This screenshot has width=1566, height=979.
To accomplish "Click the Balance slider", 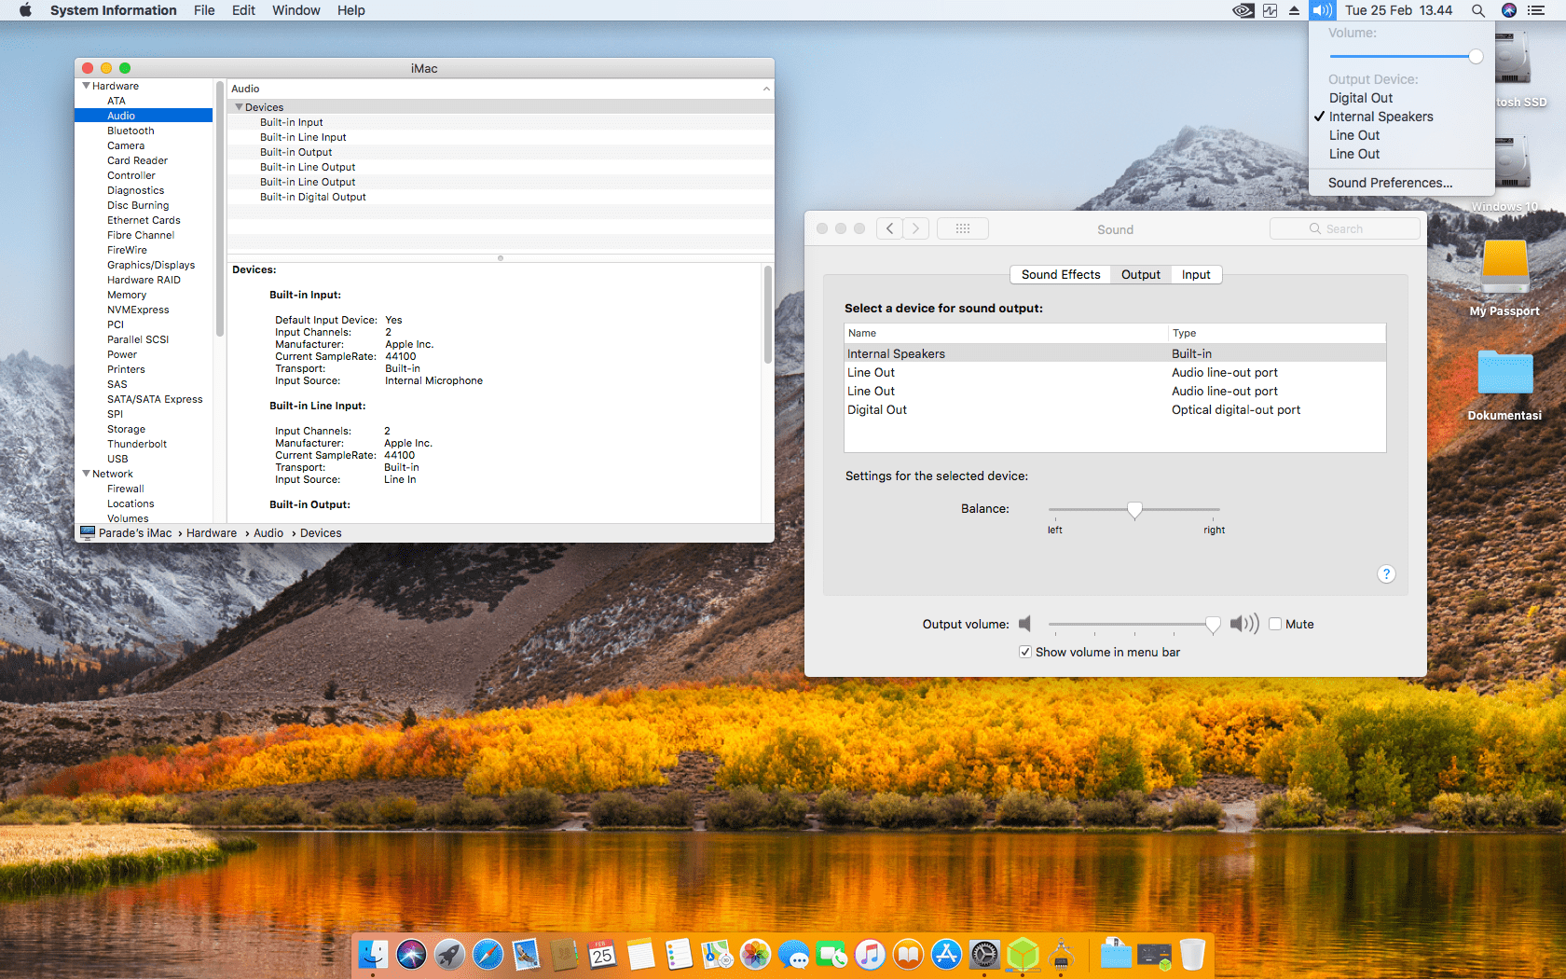I will coord(1134,509).
